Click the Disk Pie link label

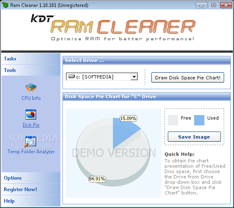click(x=31, y=125)
